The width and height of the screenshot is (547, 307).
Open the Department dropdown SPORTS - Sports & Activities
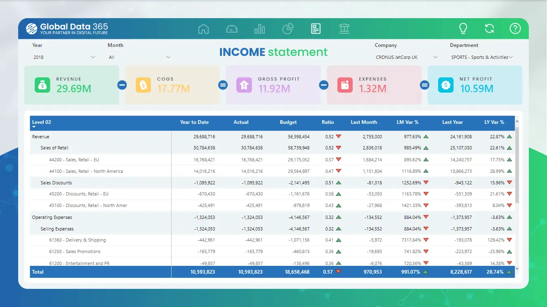click(482, 57)
